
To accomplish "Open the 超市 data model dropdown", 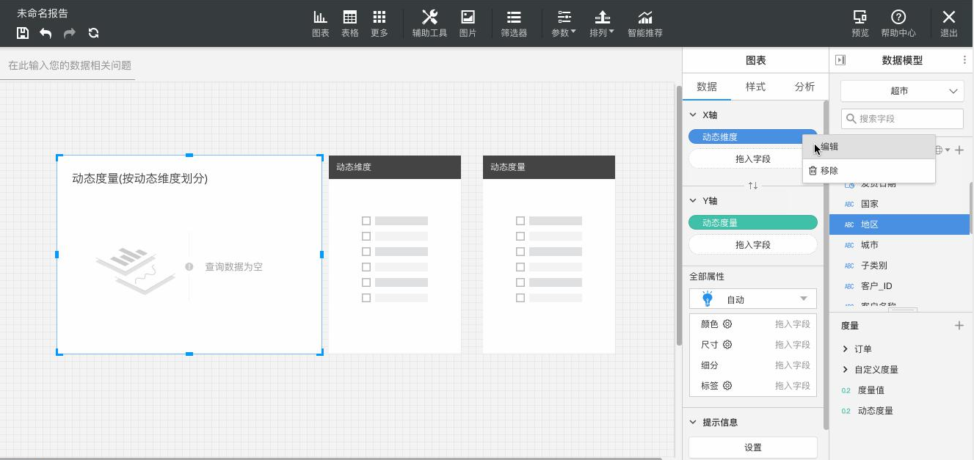I will pos(902,91).
